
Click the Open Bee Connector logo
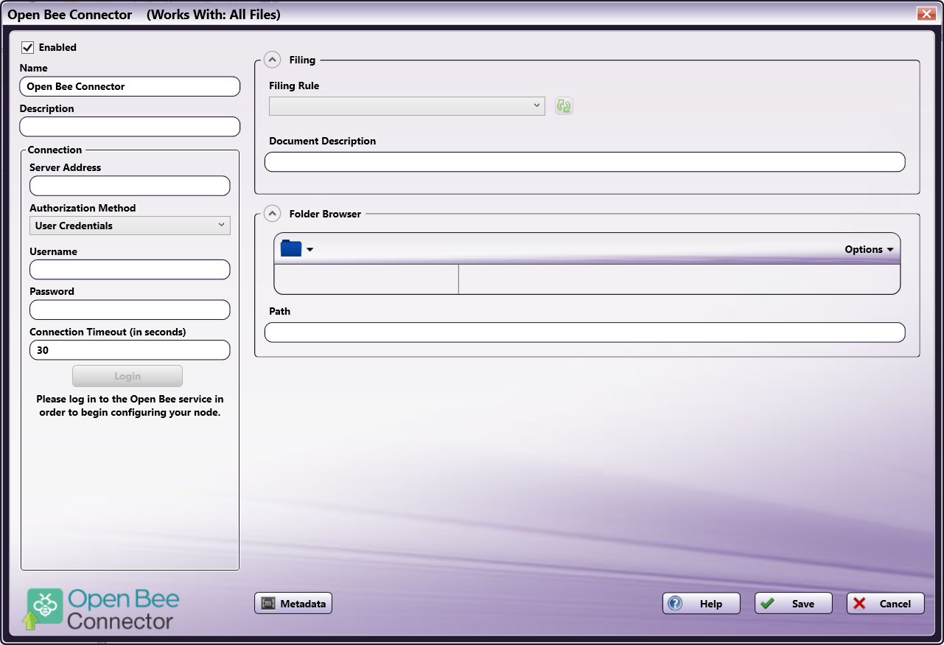(x=102, y=609)
